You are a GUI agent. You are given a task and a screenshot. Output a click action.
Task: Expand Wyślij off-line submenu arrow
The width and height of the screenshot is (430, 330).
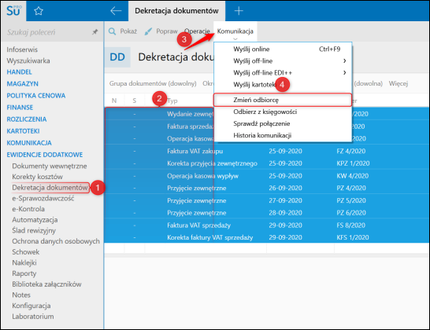click(345, 60)
